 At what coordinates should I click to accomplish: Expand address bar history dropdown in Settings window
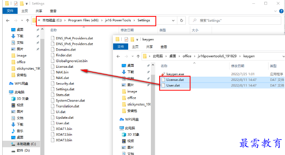point(173,21)
